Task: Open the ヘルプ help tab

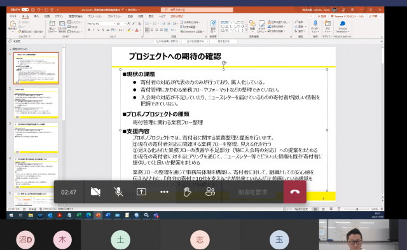Action: point(162,17)
